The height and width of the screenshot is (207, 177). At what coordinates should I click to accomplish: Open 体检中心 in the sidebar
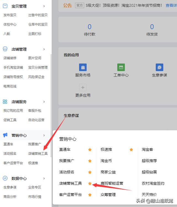(10, 24)
